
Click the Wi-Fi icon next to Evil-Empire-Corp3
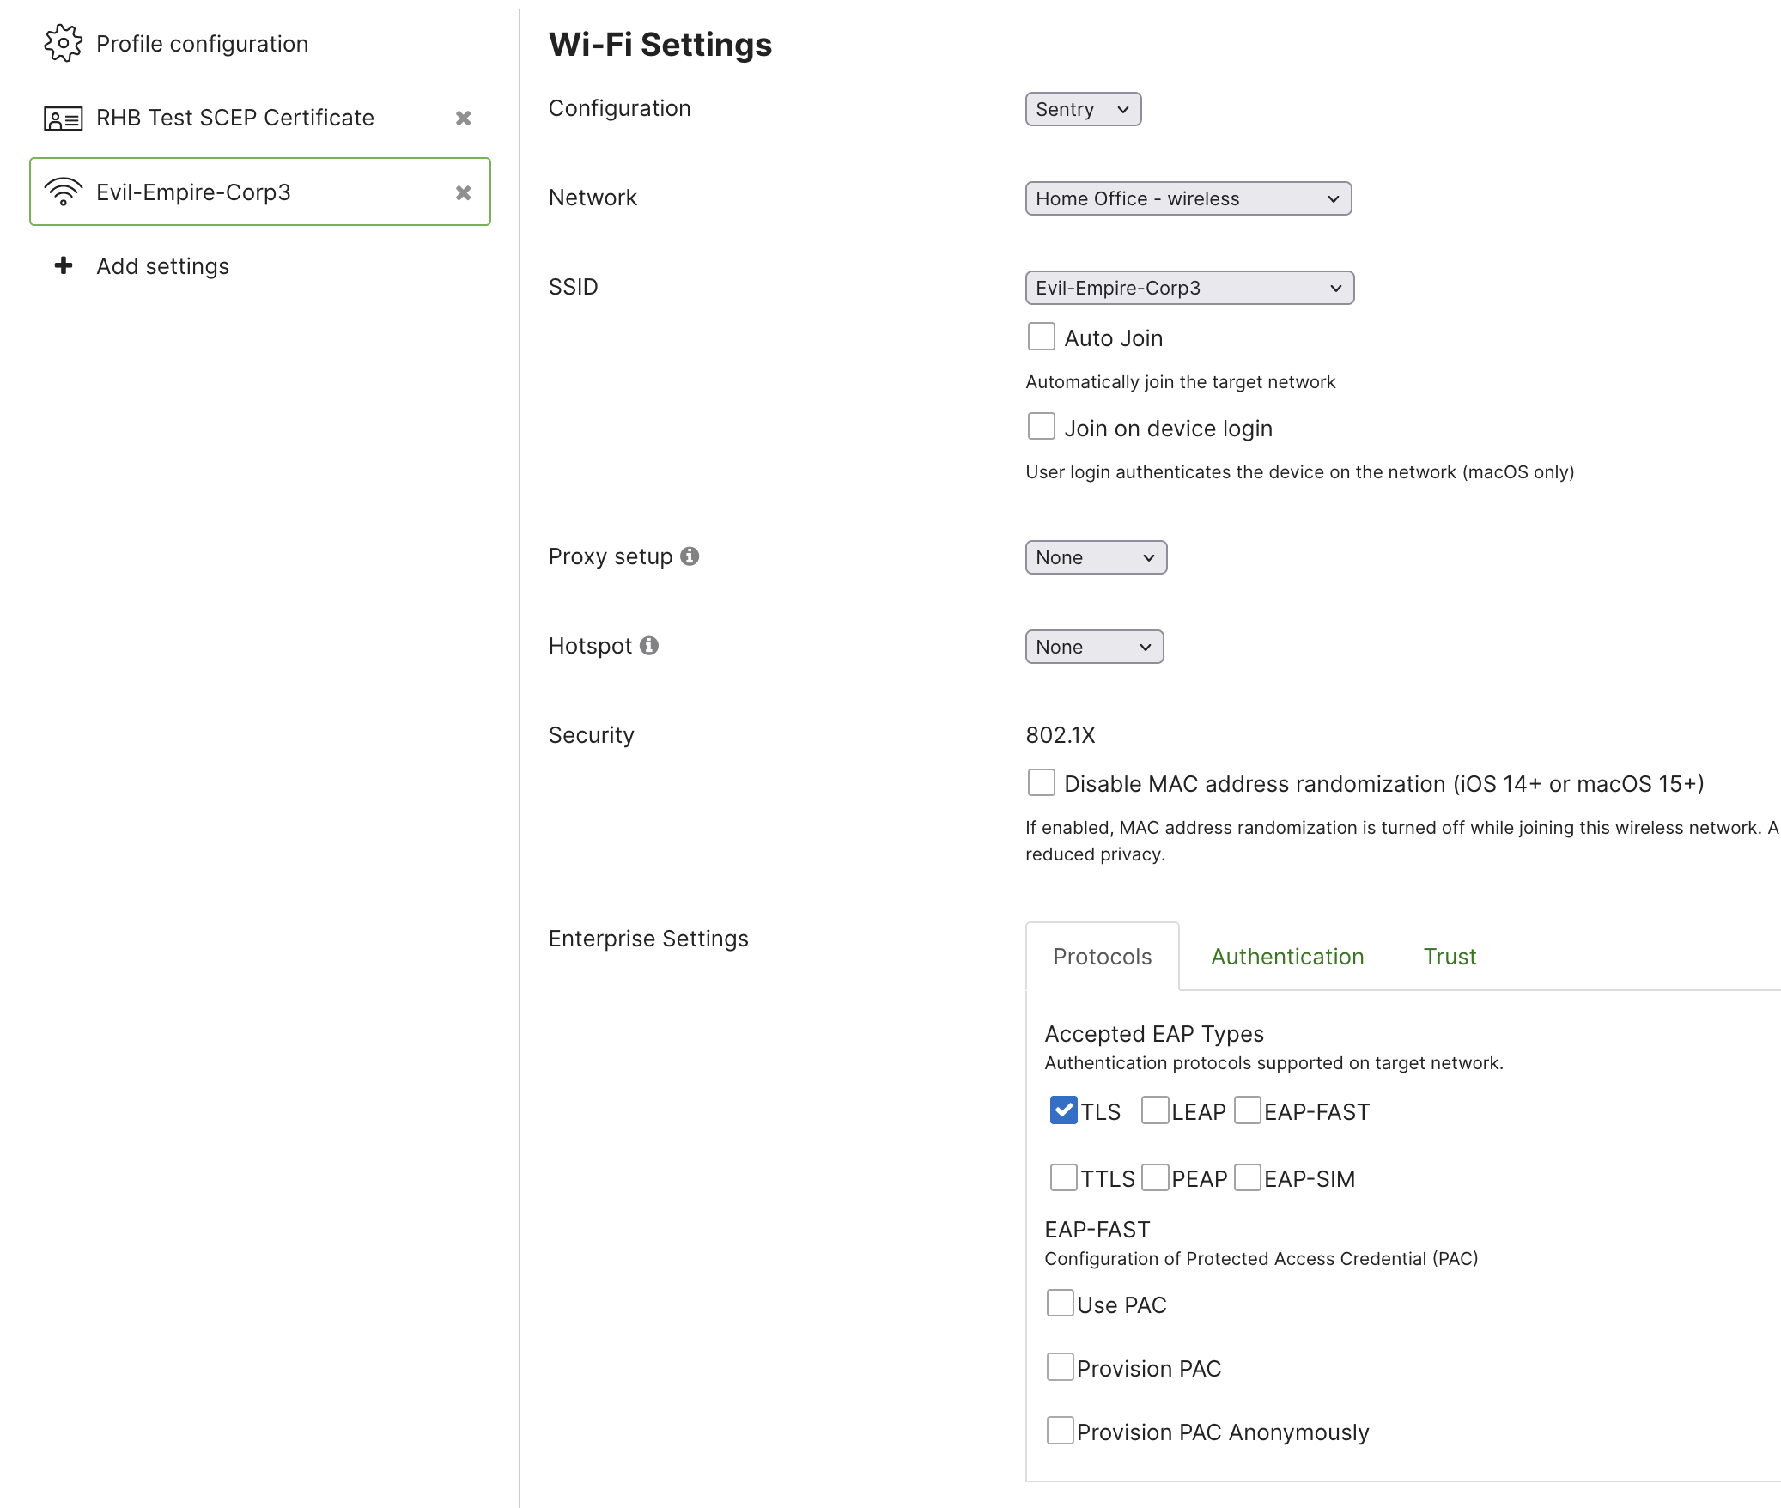point(63,192)
